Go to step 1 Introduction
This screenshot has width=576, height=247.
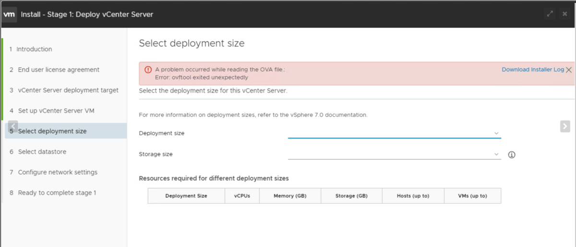pos(31,49)
